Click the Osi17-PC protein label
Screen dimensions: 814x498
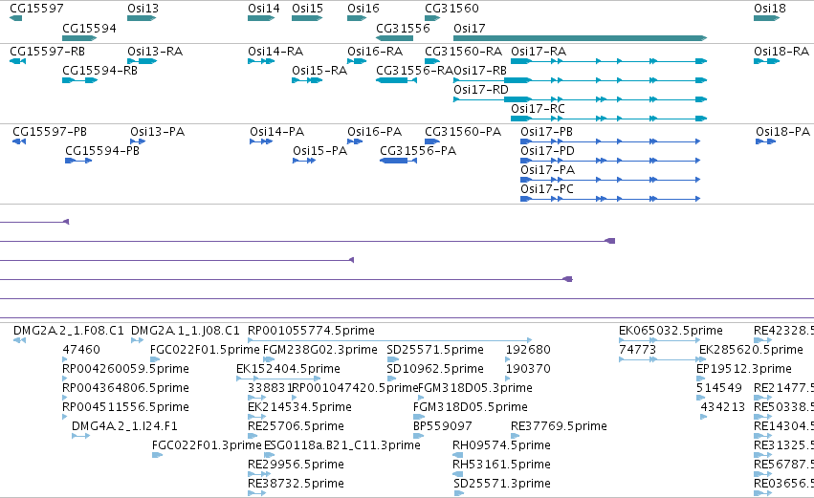547,189
